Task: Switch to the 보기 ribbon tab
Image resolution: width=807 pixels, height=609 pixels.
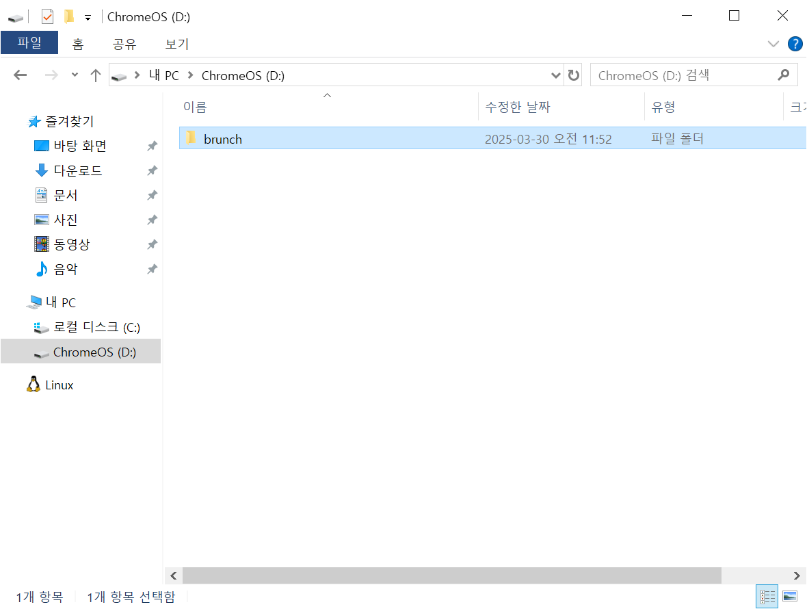Action: (x=176, y=44)
